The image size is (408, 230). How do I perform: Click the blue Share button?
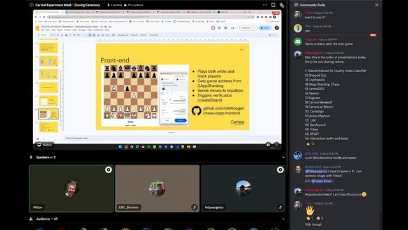tap(265, 28)
